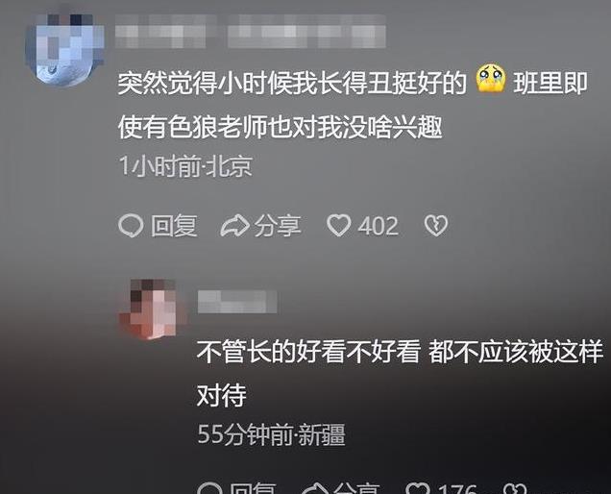611x494 pixels.
Task: Open the first commenter's pixelated avatar
Action: pos(65,49)
